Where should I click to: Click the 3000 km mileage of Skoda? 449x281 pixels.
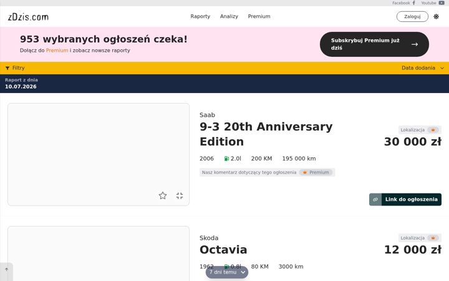[x=291, y=267]
